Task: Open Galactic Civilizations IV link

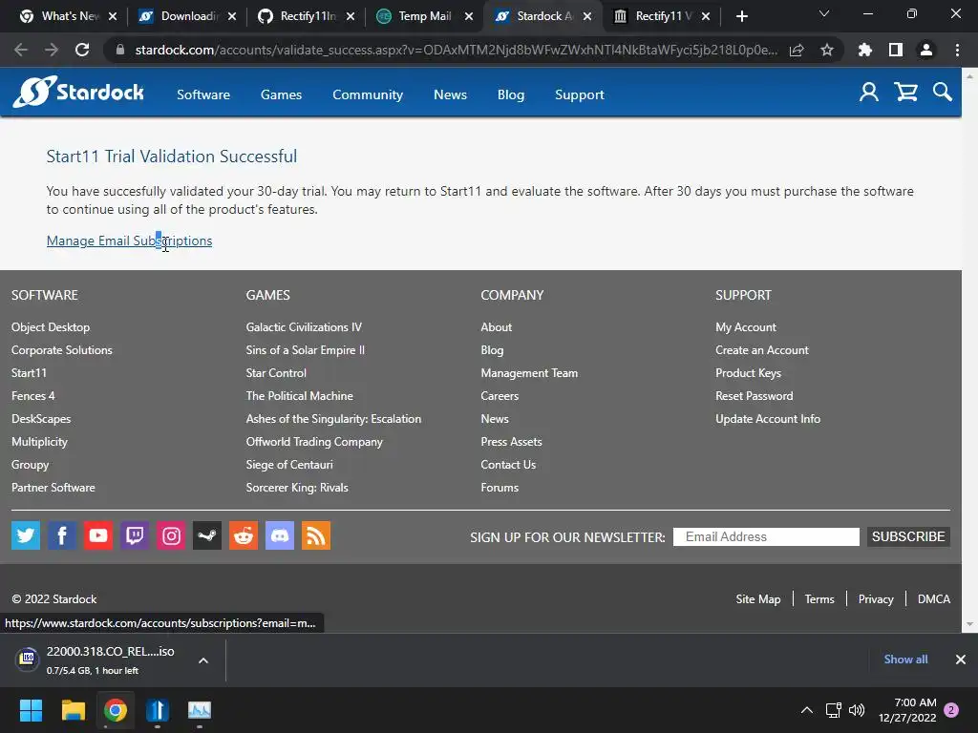Action: pos(304,327)
